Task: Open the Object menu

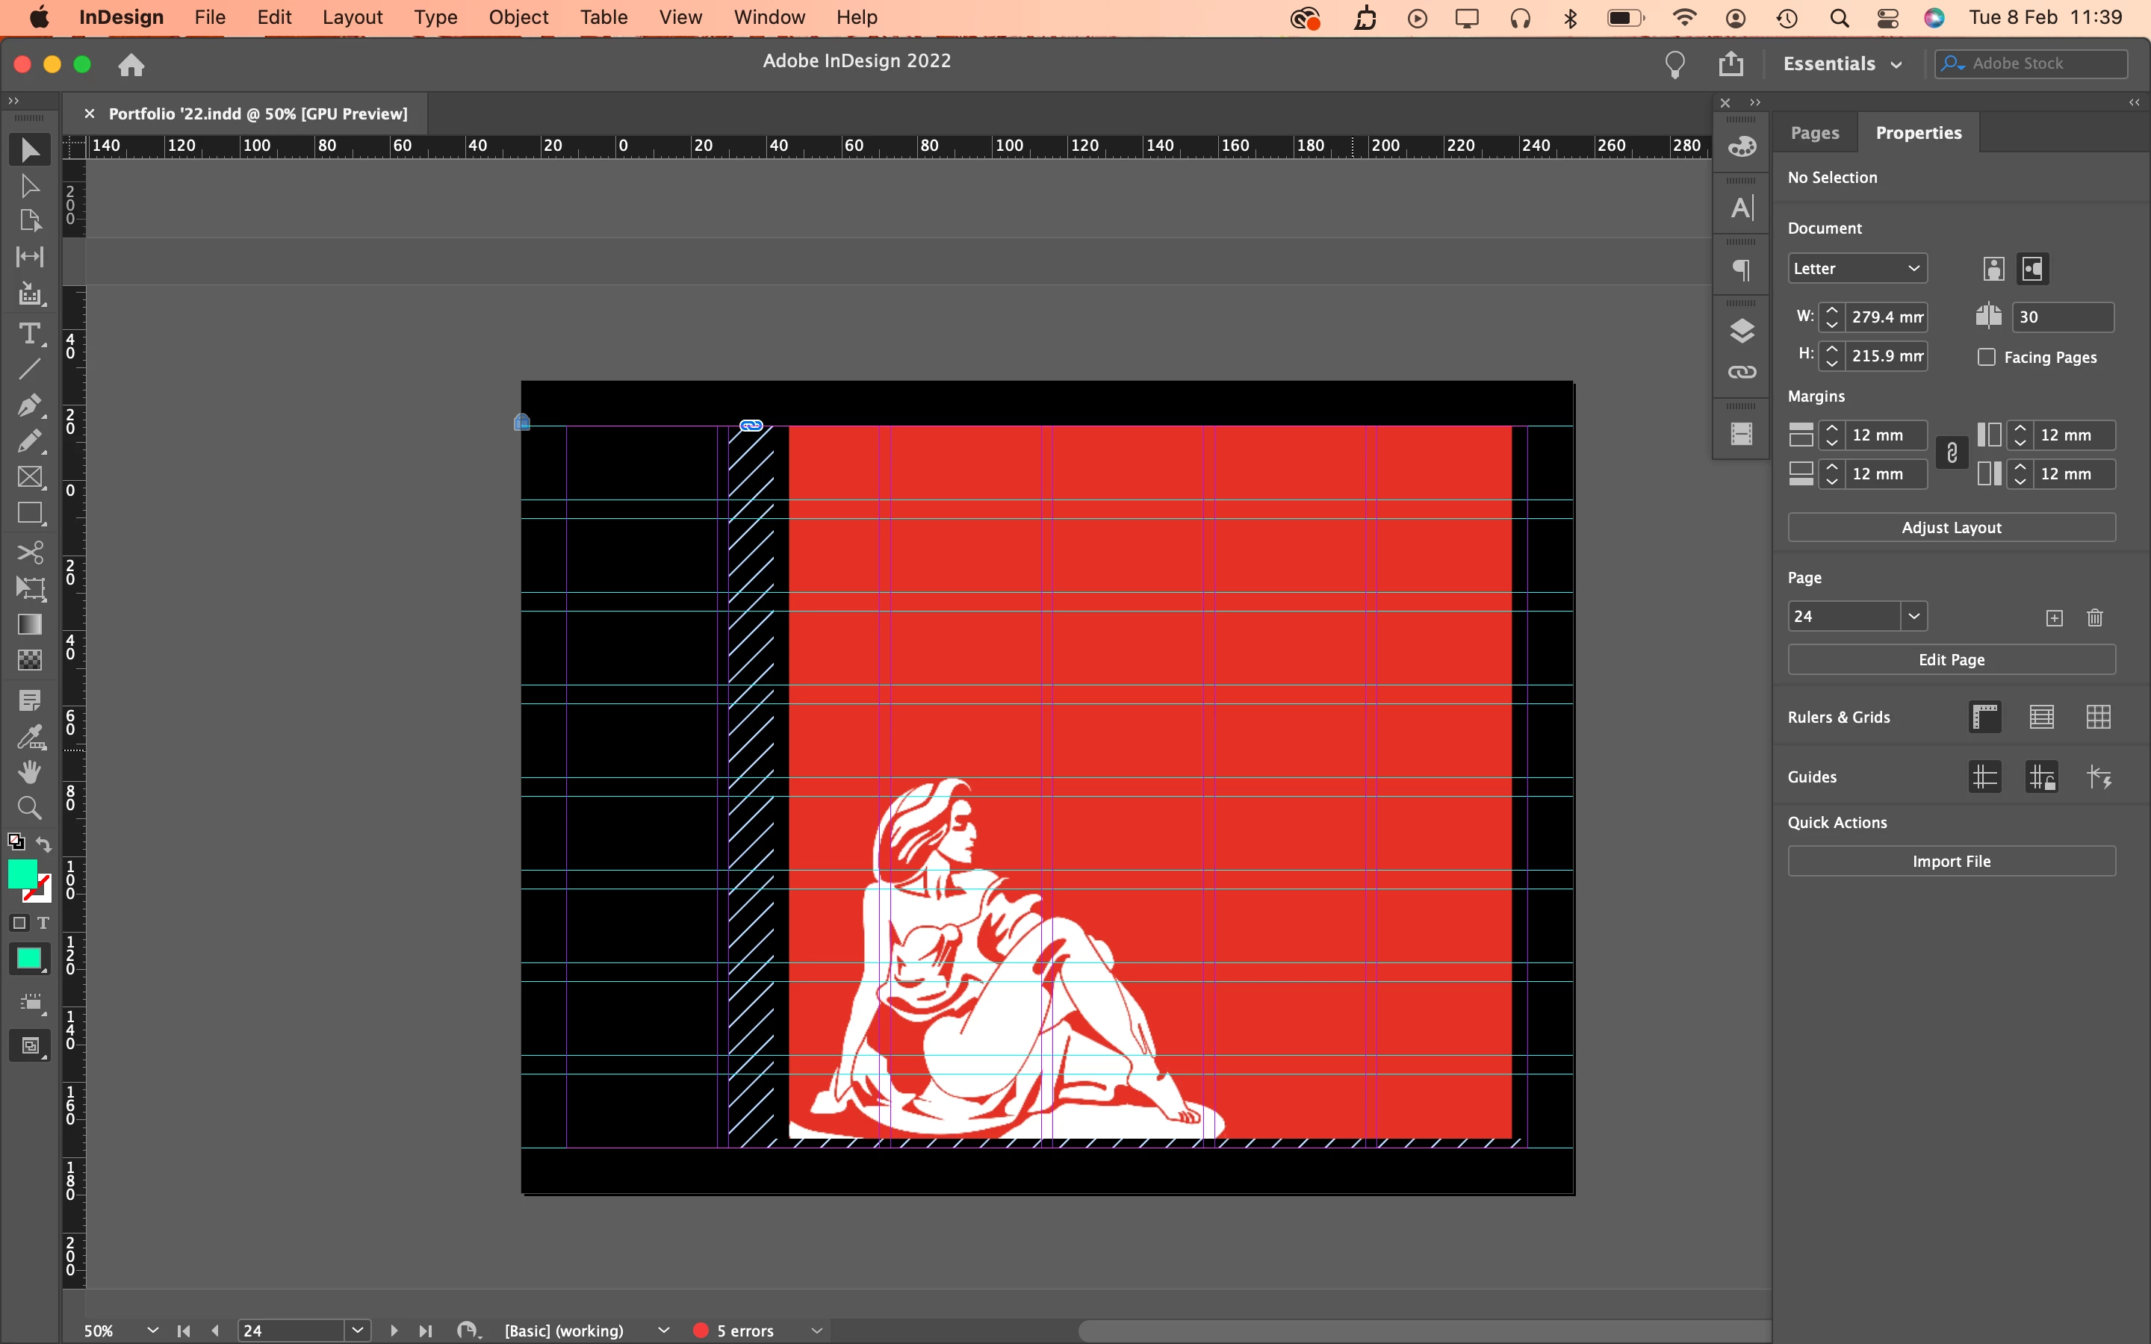Action: pos(518,17)
